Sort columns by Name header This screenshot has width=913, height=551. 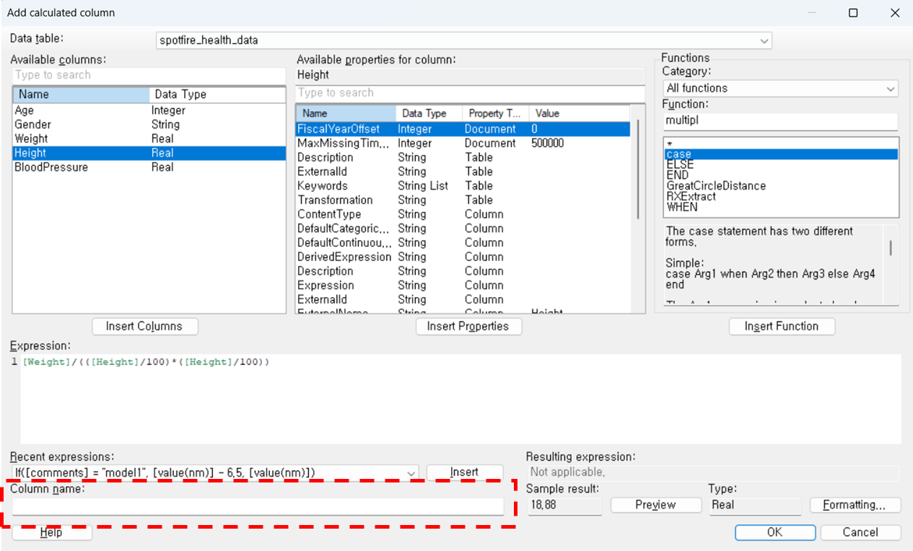[81, 94]
